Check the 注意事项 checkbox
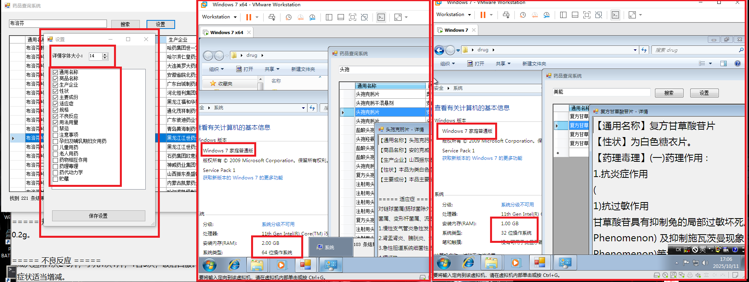This screenshot has height=282, width=749. (x=56, y=135)
